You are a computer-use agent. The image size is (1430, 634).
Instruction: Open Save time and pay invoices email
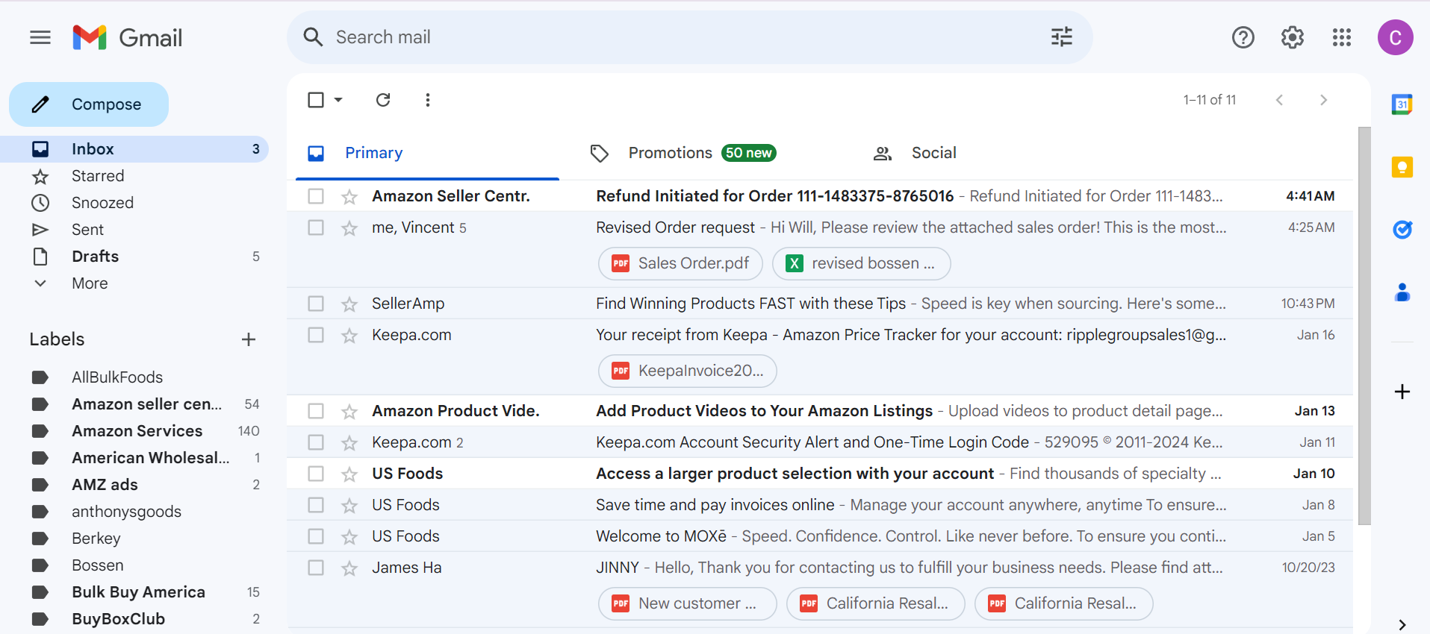(x=820, y=505)
